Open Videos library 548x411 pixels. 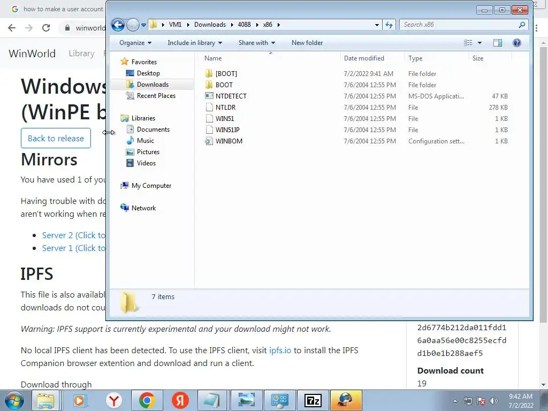coord(147,163)
